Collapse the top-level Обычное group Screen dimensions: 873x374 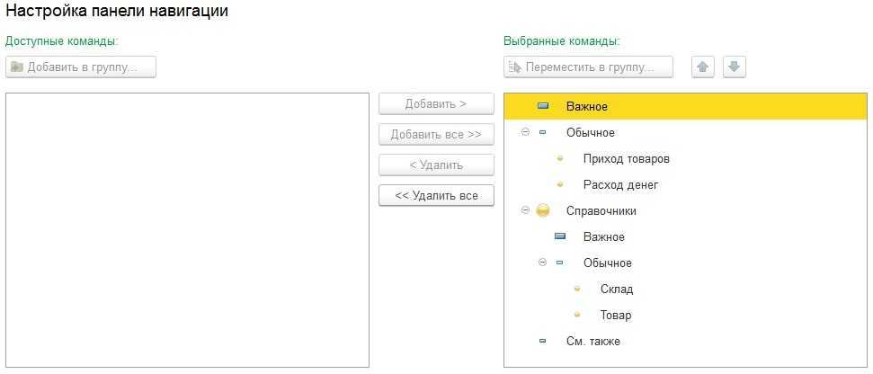(525, 132)
